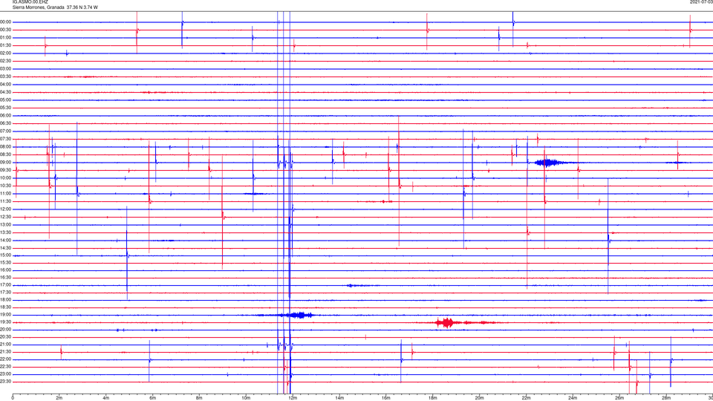713x401 pixels.
Task: Select the 19:00 trace time label
Action: [6, 315]
